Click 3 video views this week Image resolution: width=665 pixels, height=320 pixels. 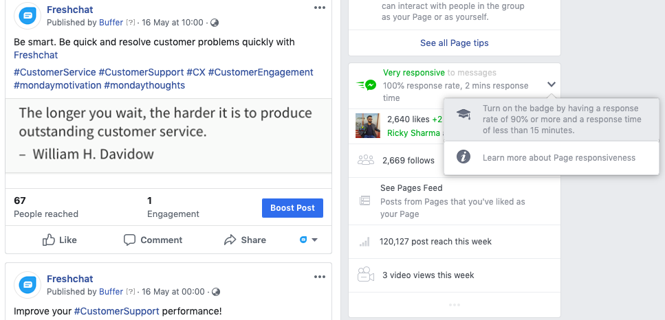coord(428,275)
